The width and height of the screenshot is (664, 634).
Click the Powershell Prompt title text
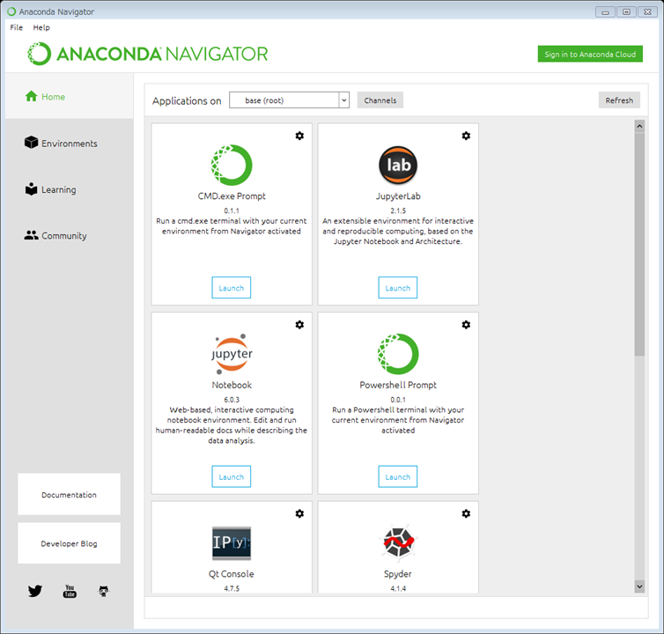398,385
